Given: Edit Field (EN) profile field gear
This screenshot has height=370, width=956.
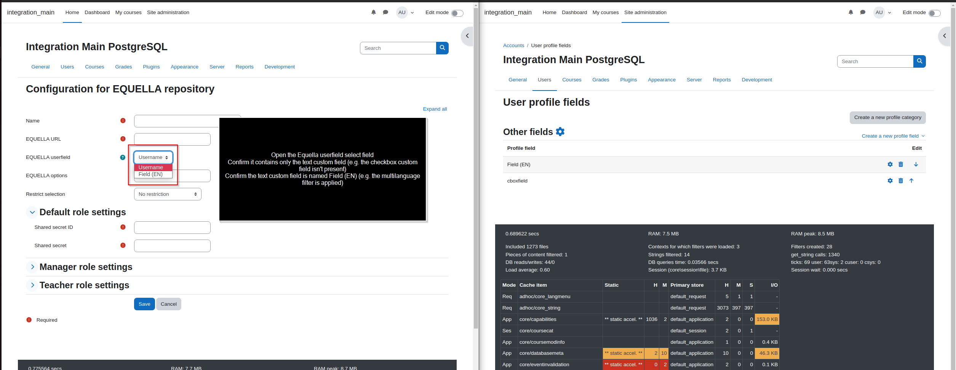Looking at the screenshot, I should [x=890, y=164].
